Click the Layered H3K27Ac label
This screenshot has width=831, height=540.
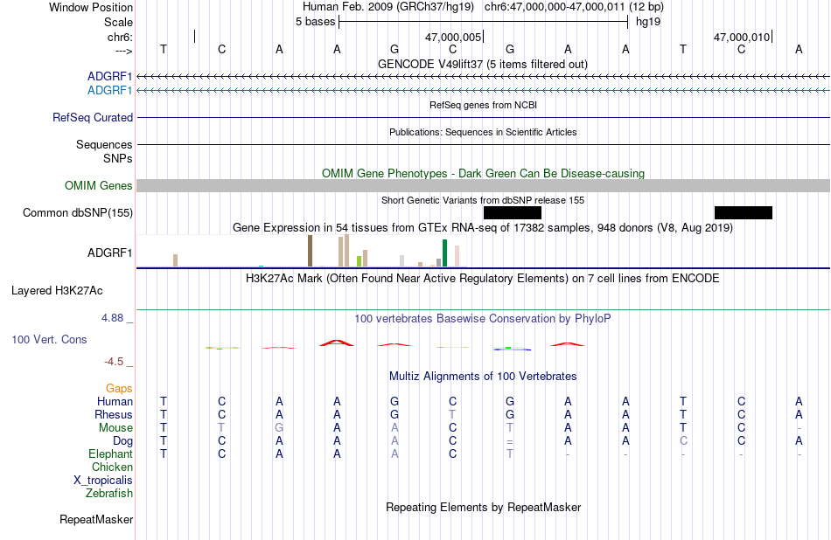[57, 291]
